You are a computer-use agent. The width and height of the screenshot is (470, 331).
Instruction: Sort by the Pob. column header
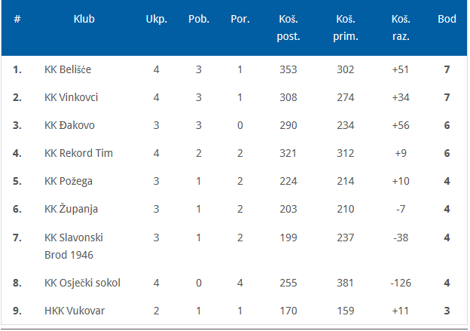tap(199, 19)
